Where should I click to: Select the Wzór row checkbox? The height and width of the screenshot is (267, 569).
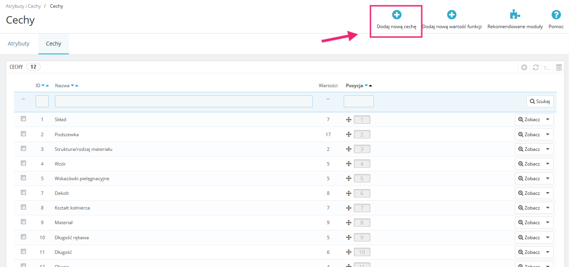coord(24,163)
